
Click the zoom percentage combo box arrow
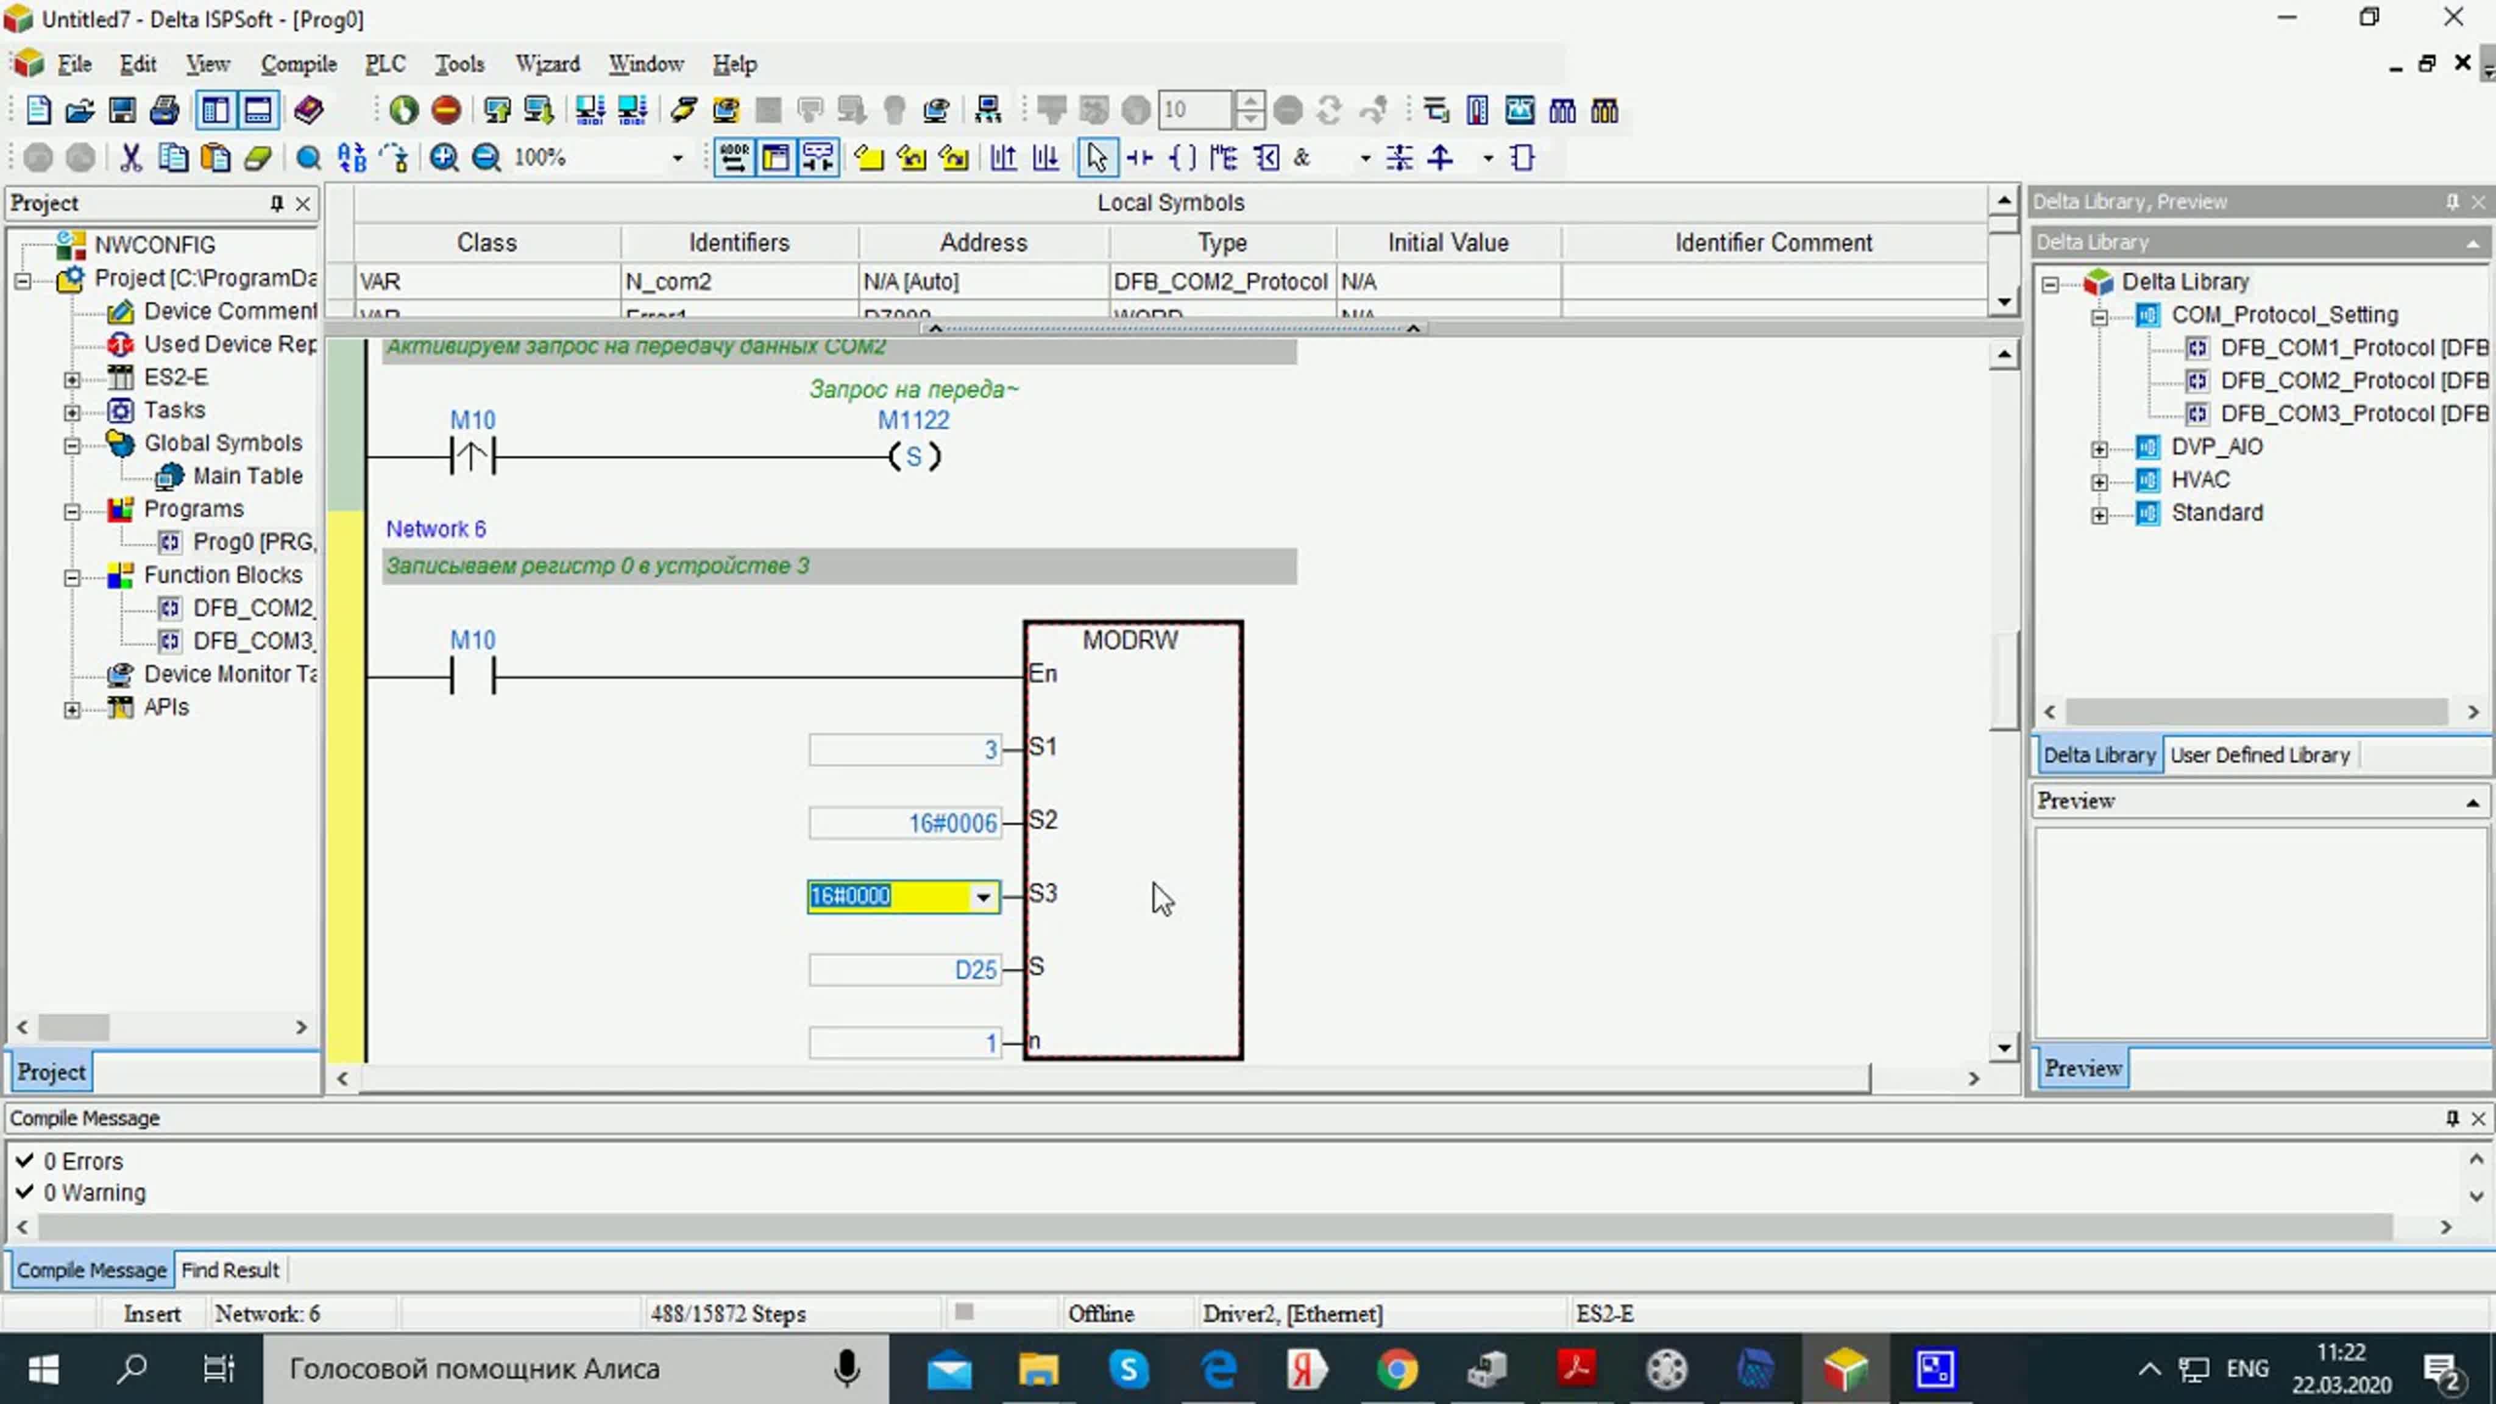[x=677, y=158]
